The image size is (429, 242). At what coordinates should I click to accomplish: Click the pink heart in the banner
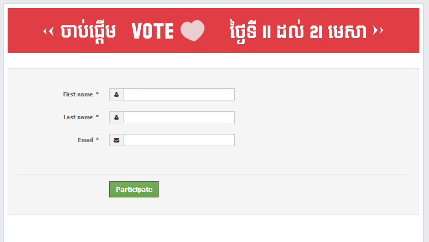pyautogui.click(x=193, y=31)
